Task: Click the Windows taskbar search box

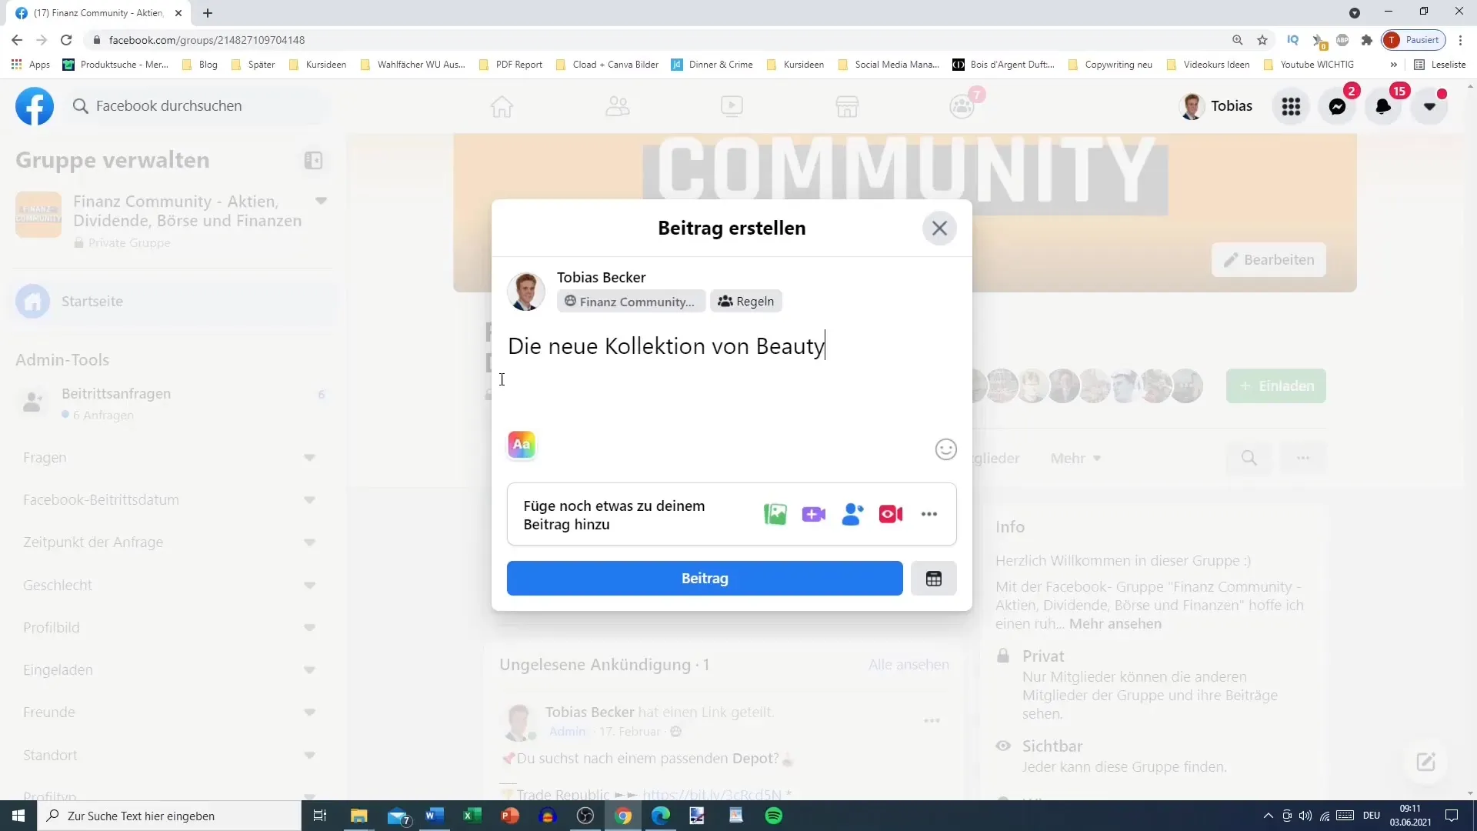Action: (169, 816)
